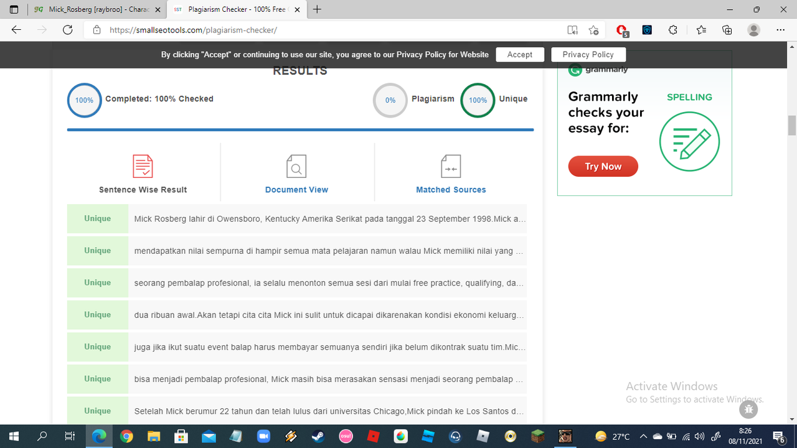The width and height of the screenshot is (797, 448).
Task: Open Collections in Edge
Action: click(727, 30)
